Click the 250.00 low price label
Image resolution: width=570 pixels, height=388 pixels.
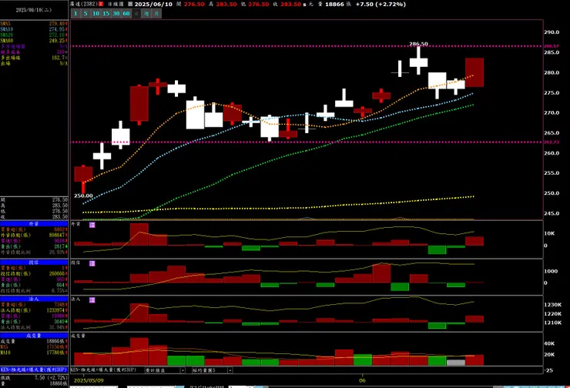click(83, 196)
